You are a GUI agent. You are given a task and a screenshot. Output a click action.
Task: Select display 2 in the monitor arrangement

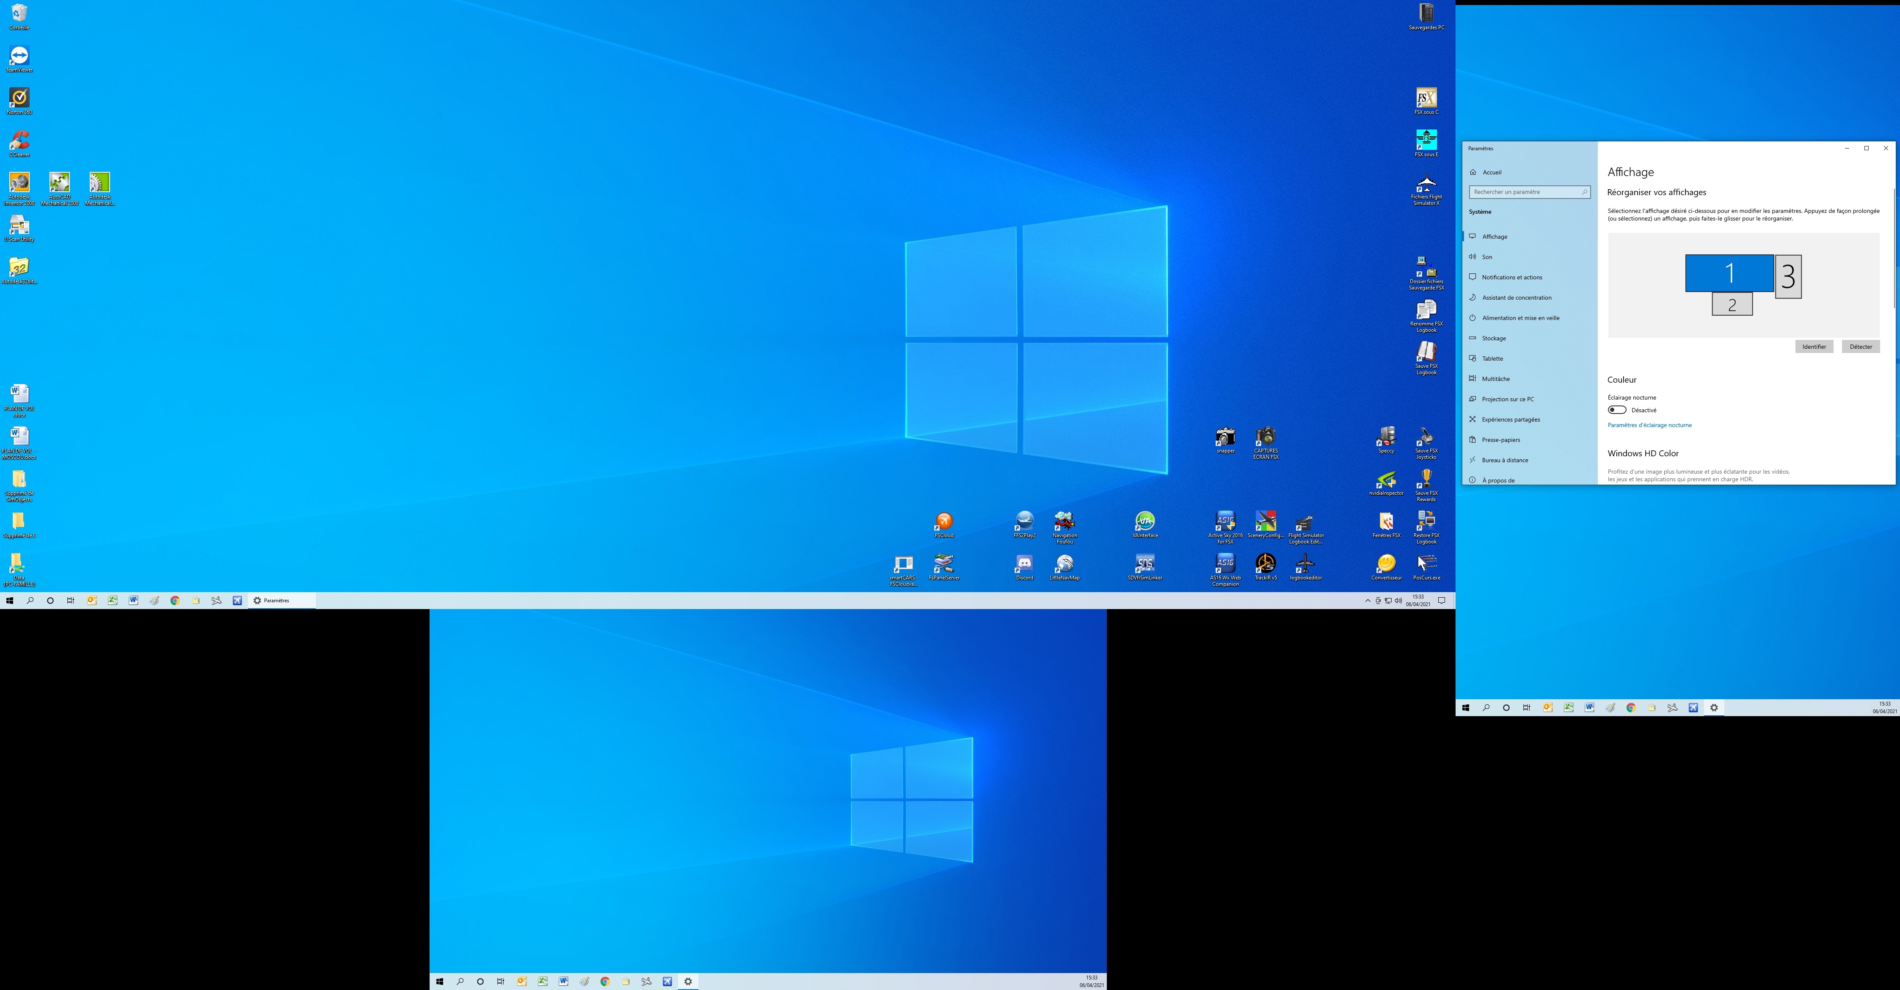point(1732,304)
